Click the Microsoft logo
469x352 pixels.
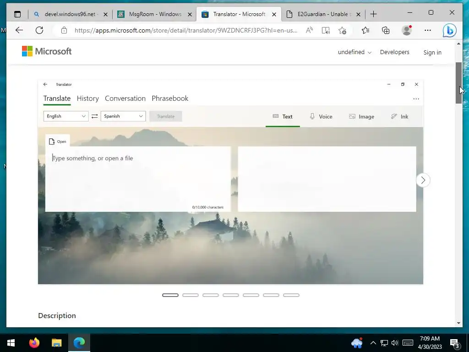pyautogui.click(x=47, y=51)
